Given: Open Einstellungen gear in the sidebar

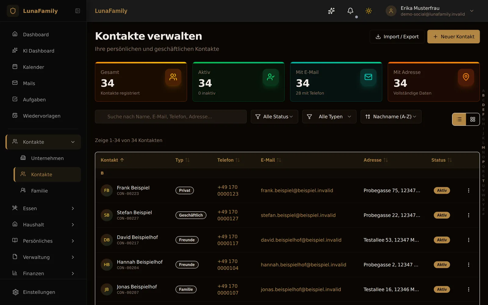Looking at the screenshot, I should pos(16,292).
